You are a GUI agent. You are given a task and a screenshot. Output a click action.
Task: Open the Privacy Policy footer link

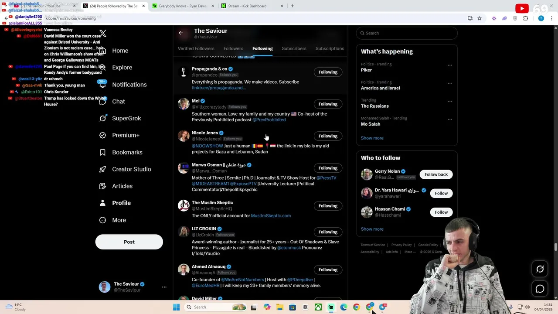tap(401, 245)
